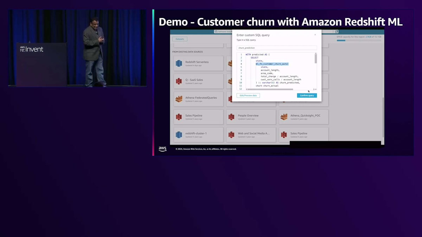Click the highlighted ml_fn_customer_churn_auto( line
422x237 pixels.
(x=272, y=64)
